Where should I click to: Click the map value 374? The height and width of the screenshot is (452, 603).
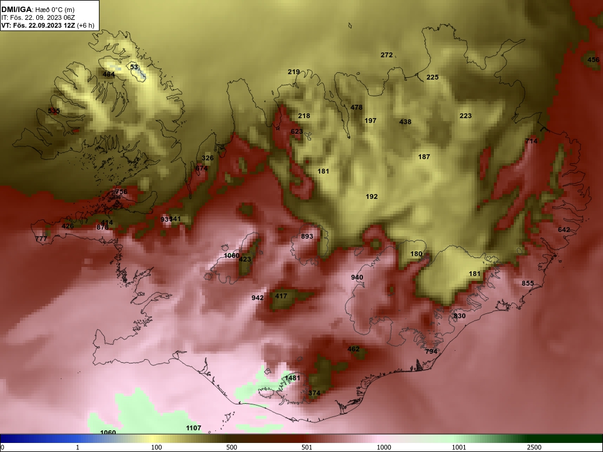click(x=314, y=393)
